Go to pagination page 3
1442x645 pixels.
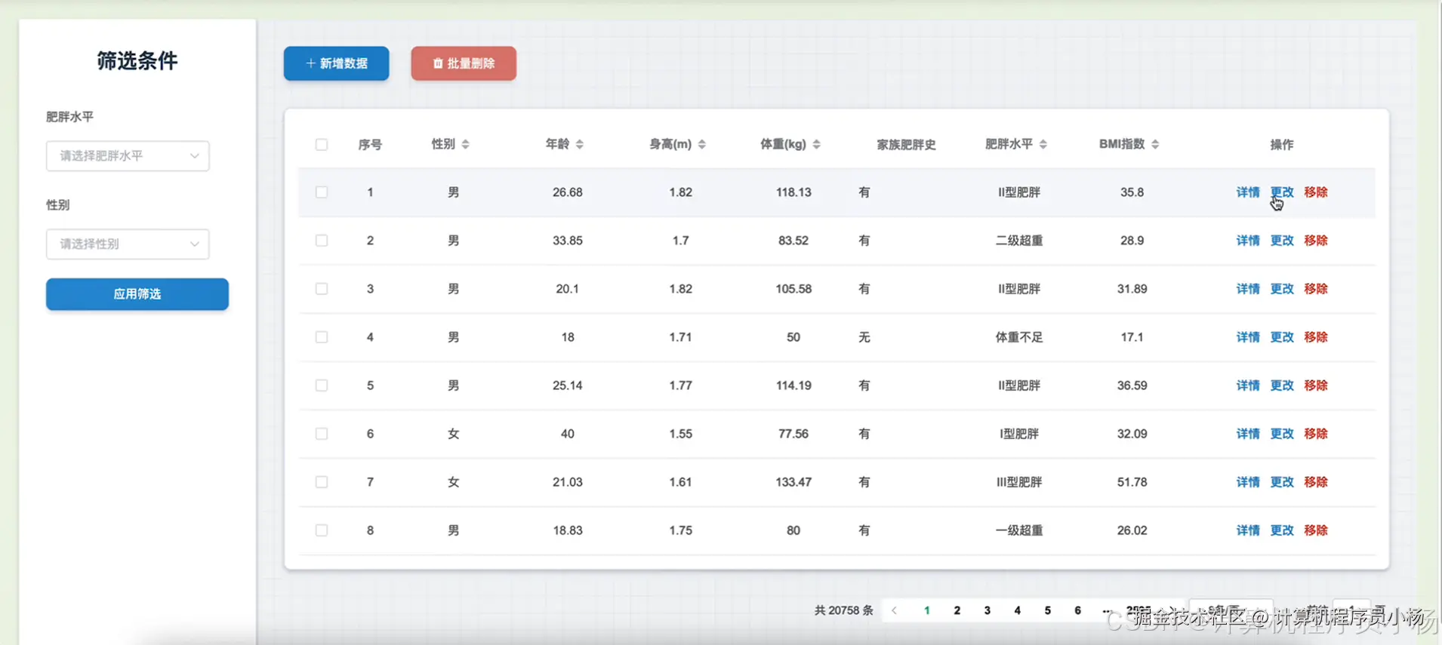click(988, 610)
